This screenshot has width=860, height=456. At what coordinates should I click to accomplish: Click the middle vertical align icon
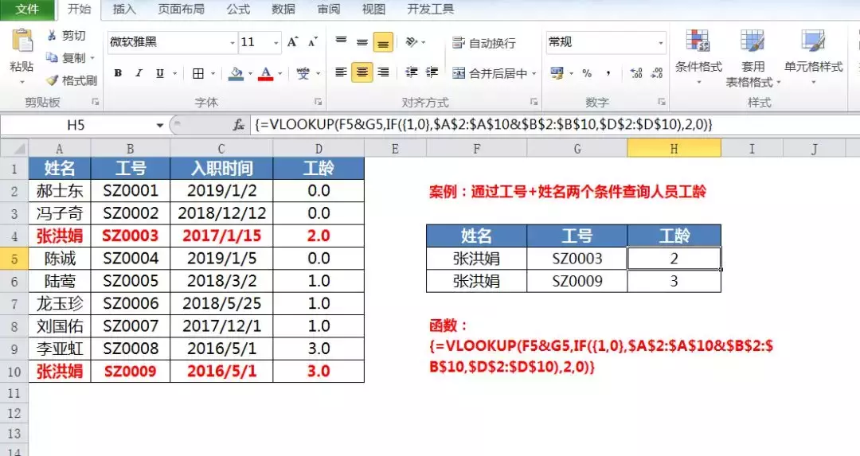point(362,41)
